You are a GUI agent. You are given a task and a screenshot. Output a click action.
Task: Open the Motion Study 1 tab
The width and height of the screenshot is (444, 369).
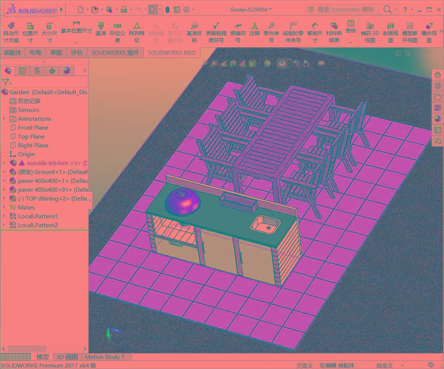click(105, 357)
